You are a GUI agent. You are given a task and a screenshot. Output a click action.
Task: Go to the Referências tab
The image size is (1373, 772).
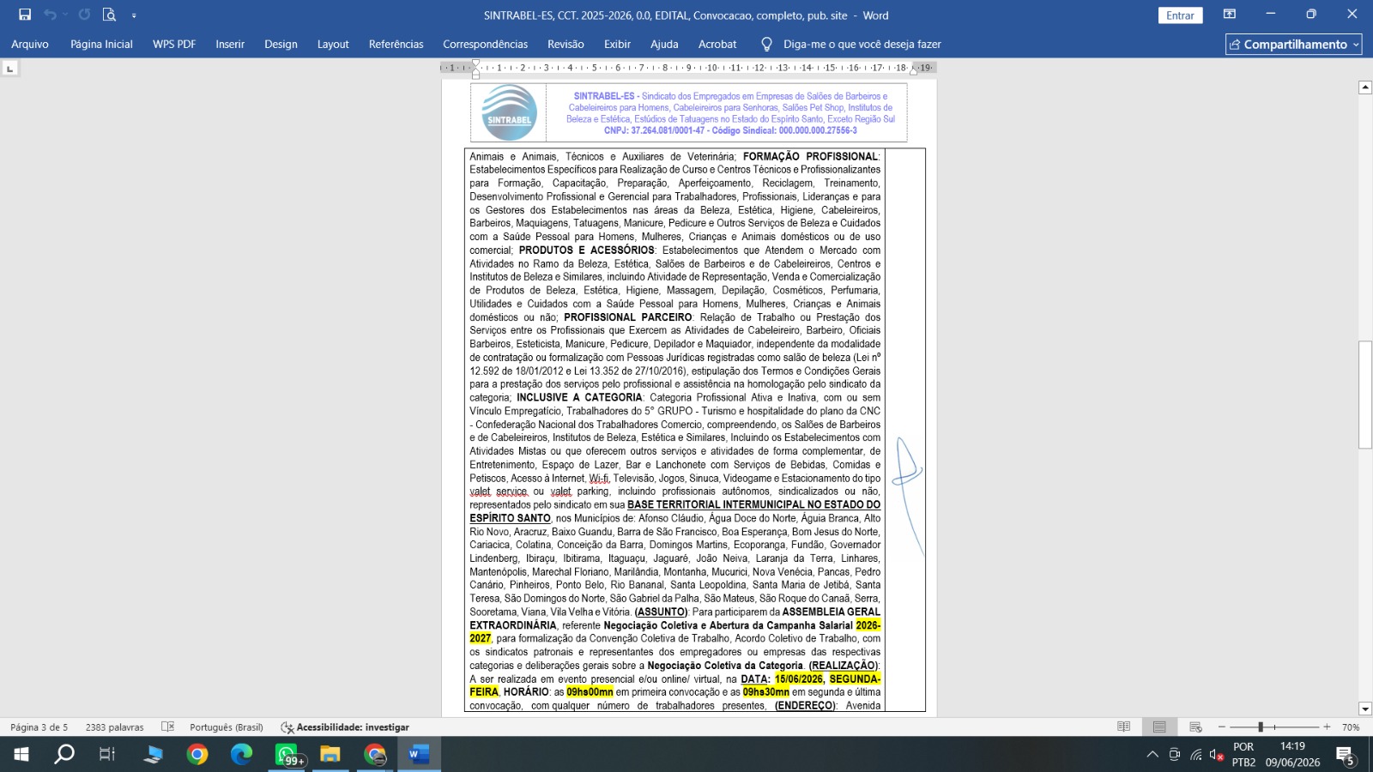396,45
